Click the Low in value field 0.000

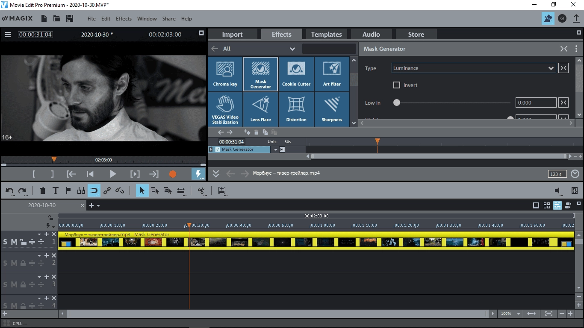(x=536, y=102)
